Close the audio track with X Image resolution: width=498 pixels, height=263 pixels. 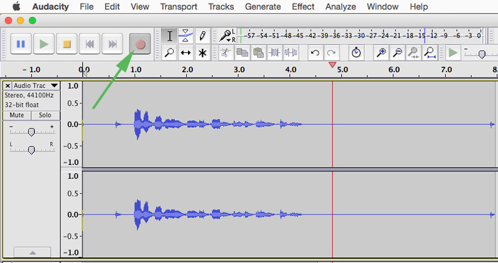[7, 85]
